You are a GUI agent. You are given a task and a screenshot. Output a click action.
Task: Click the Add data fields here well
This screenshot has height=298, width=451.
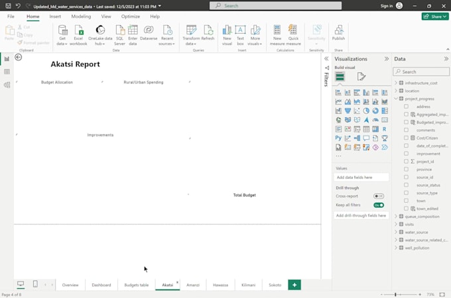pos(361,177)
